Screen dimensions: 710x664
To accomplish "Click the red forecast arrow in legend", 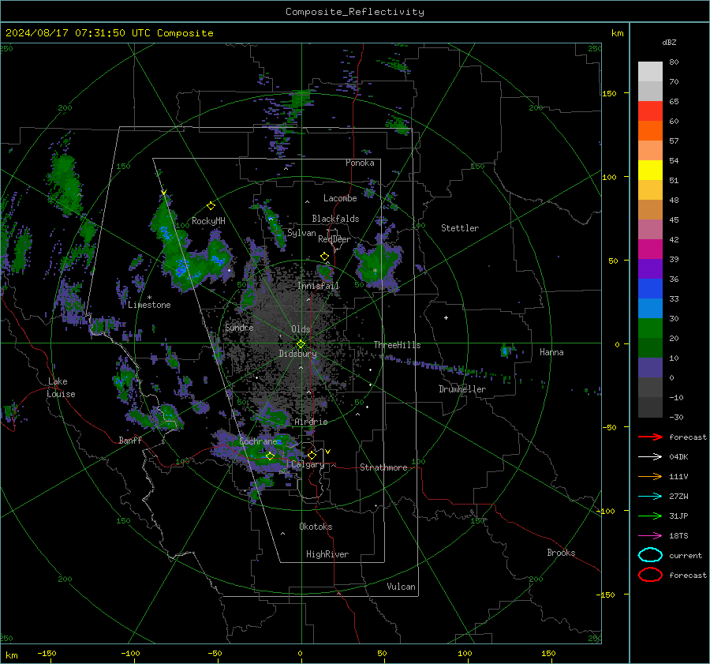I will tap(650, 437).
